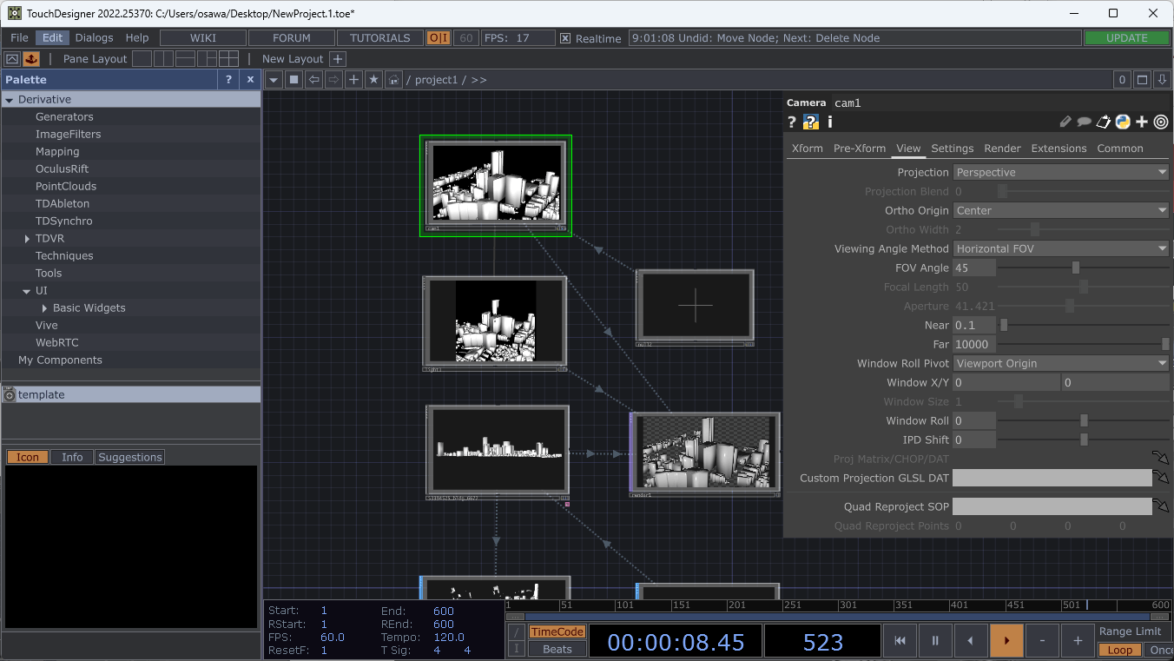Screen dimensions: 1174x661
Task: Select the pencil edit icon in parameter header
Action: [1065, 122]
